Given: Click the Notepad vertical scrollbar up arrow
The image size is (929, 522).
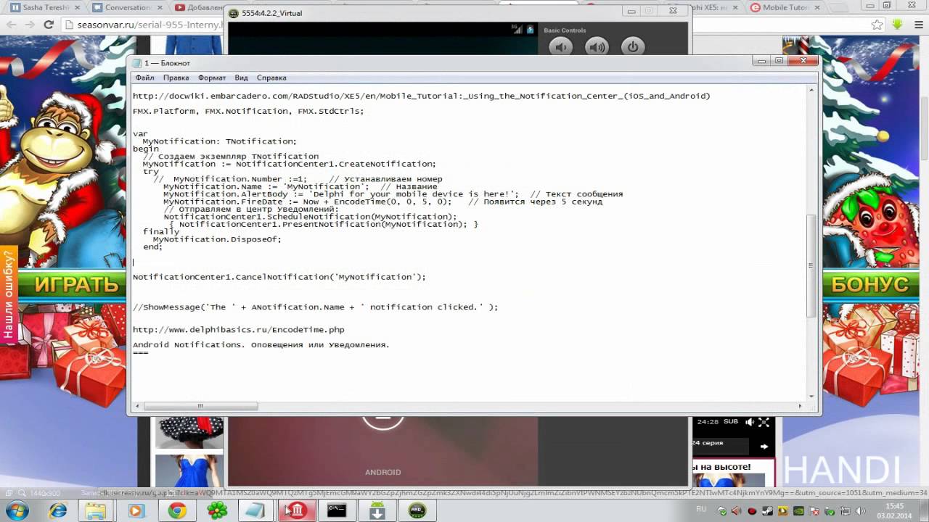Looking at the screenshot, I should pos(811,89).
